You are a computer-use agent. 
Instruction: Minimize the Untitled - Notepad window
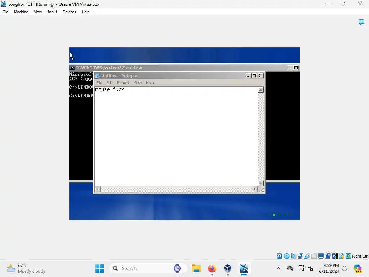click(x=248, y=76)
